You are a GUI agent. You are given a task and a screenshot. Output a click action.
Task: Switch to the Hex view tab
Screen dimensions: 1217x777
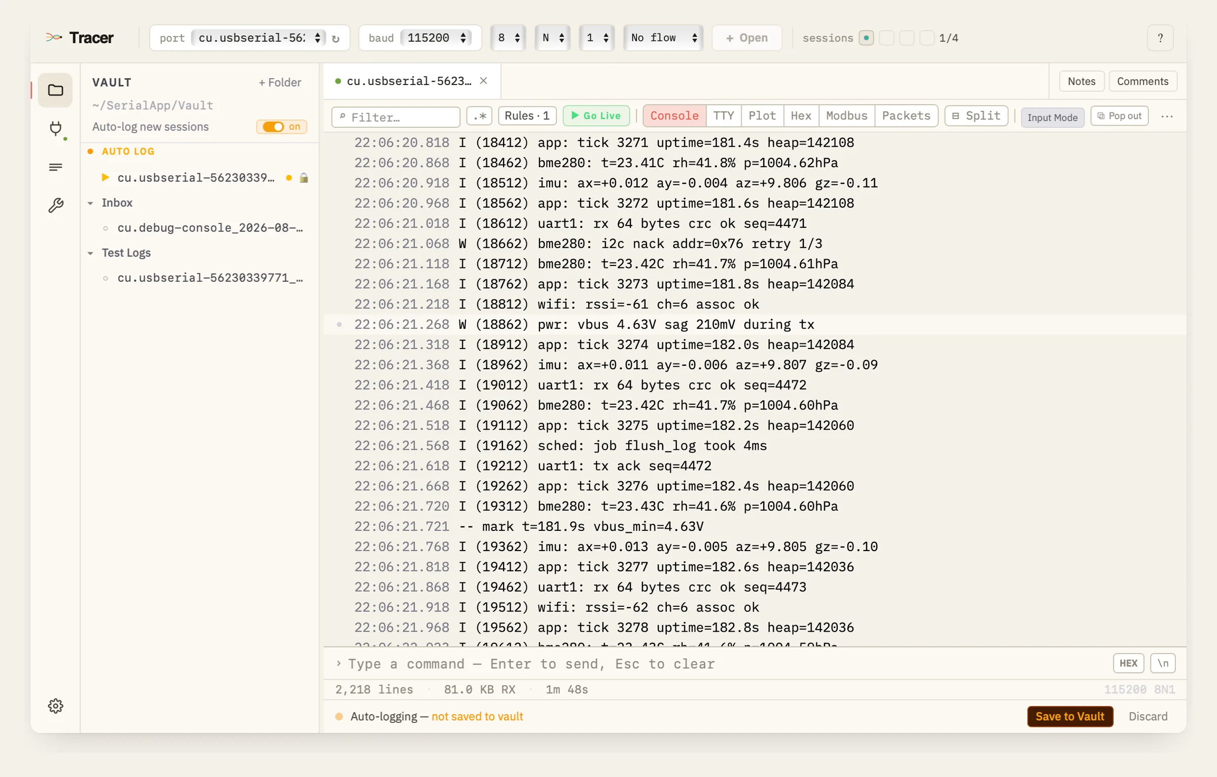click(x=801, y=116)
